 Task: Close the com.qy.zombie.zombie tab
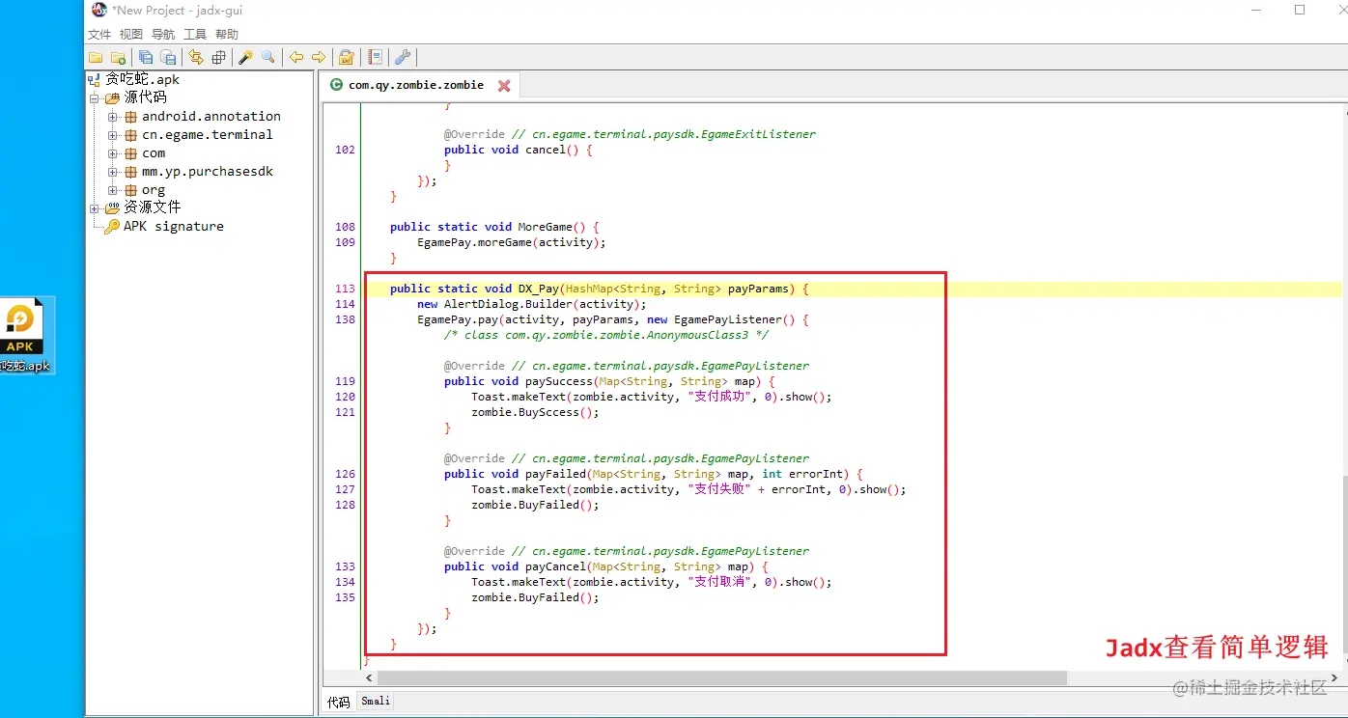point(504,85)
